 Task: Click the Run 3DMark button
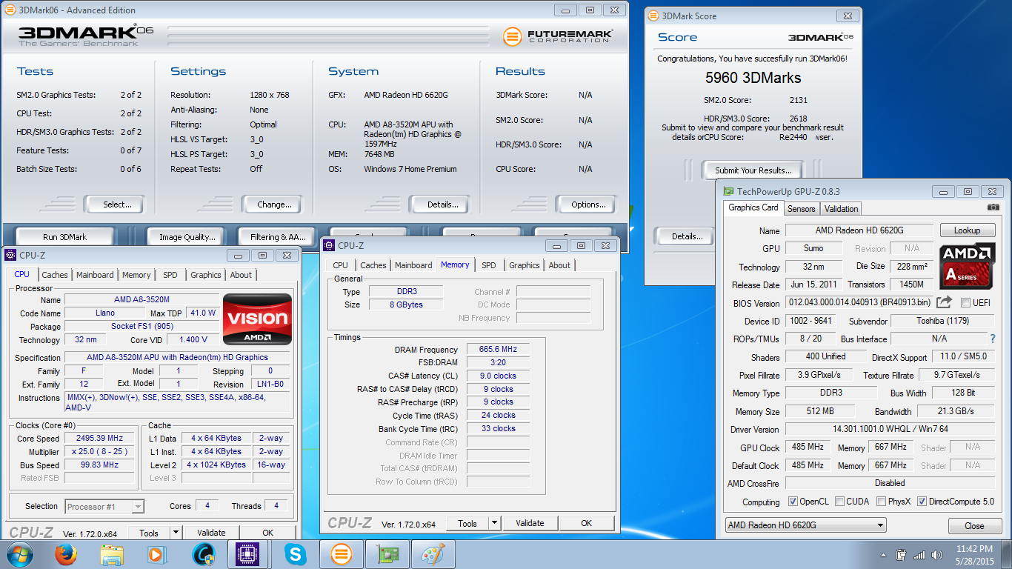pos(64,237)
